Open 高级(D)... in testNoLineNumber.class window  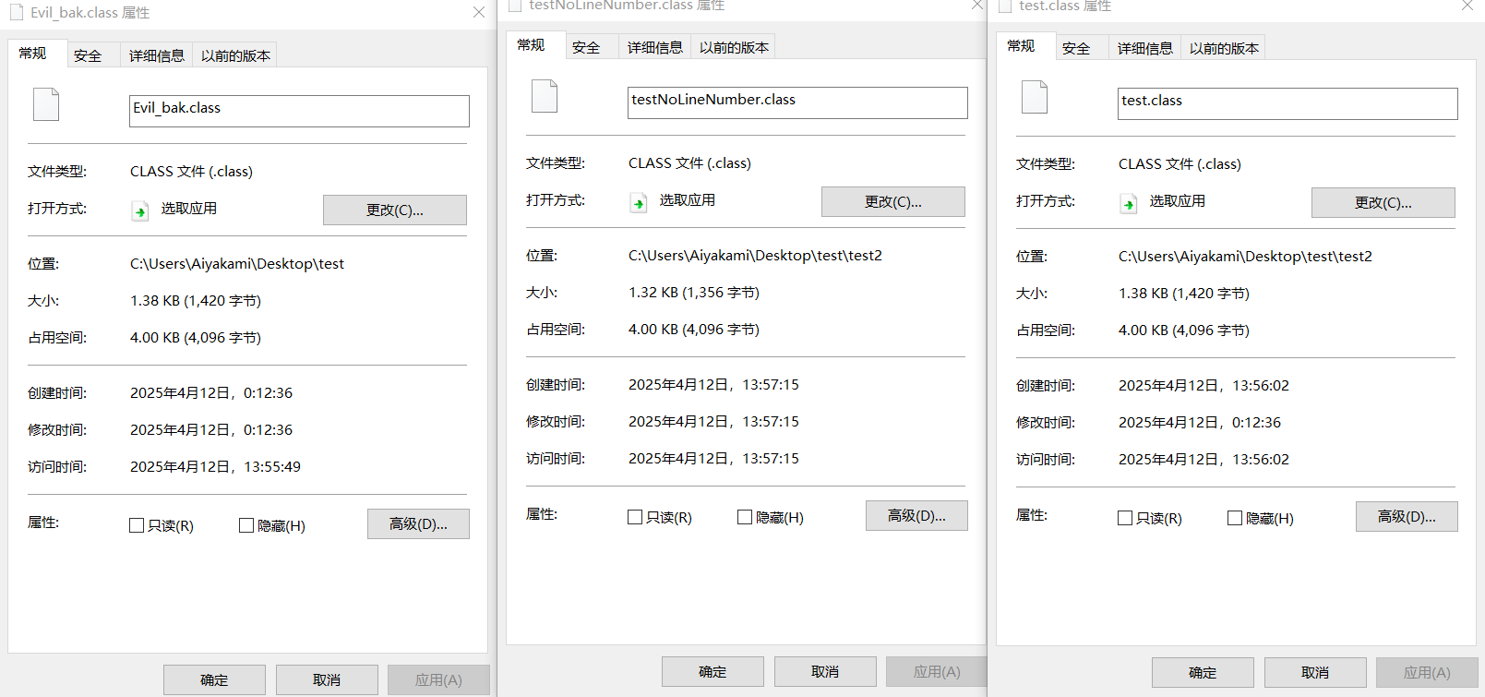916,515
